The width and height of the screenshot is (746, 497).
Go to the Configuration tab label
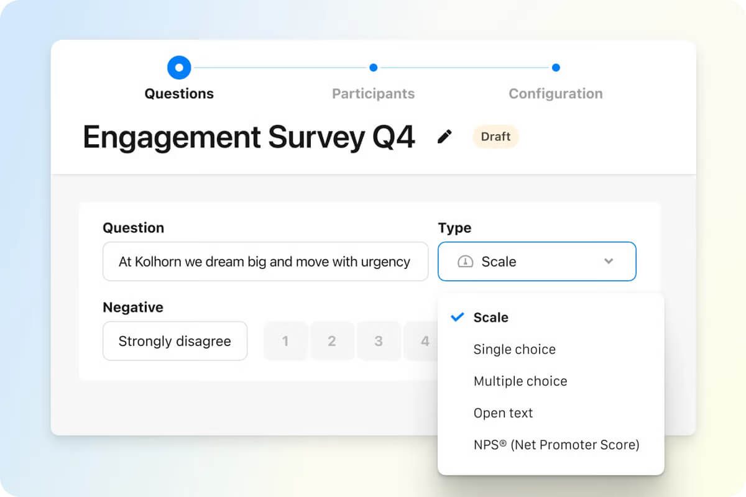click(x=556, y=94)
